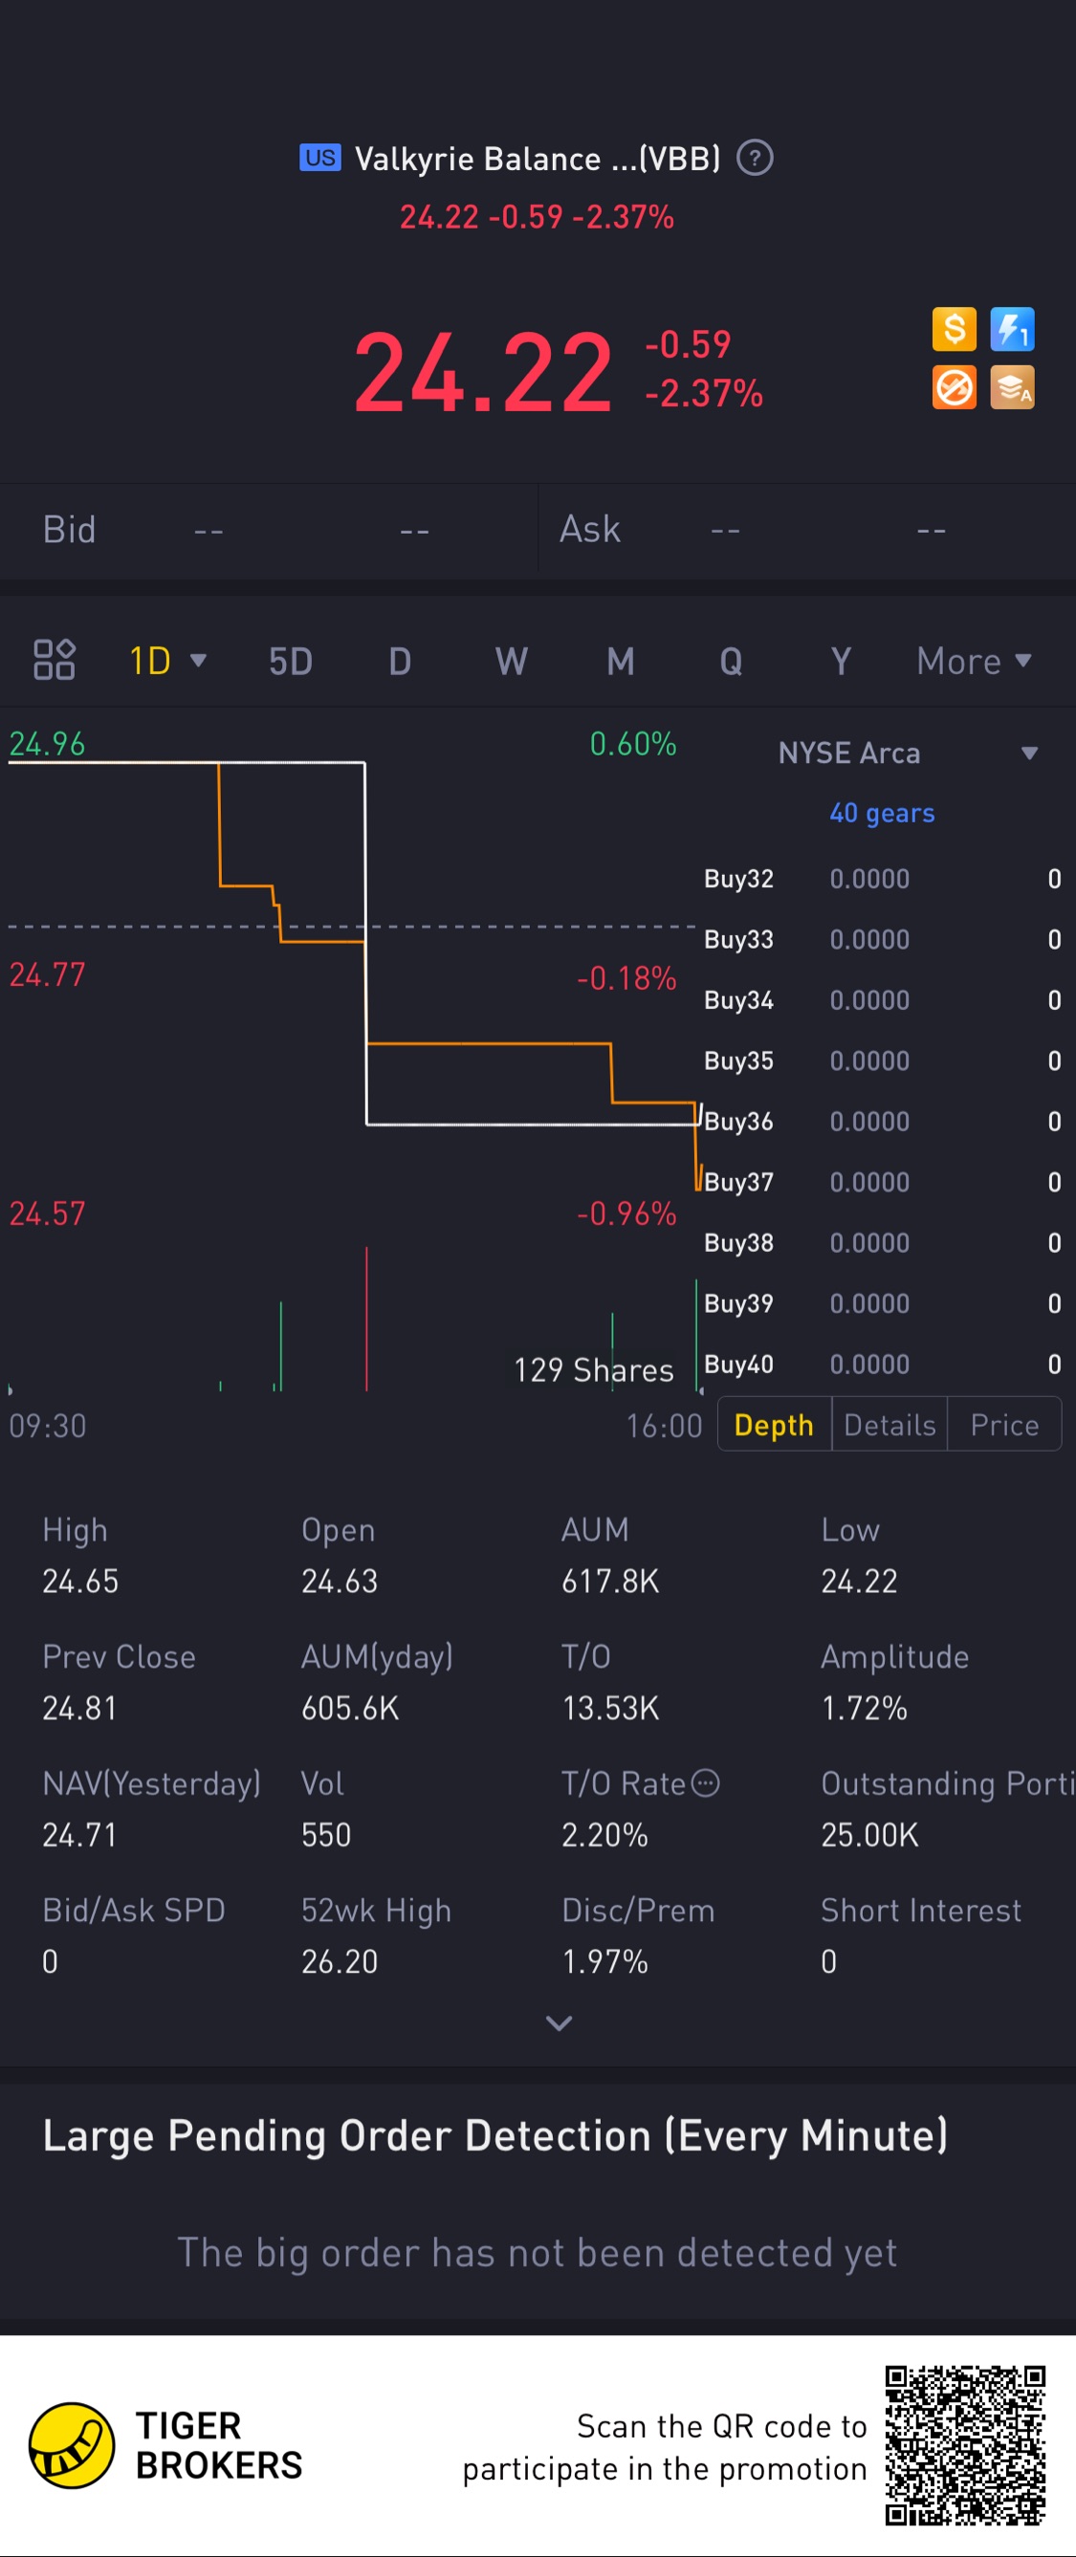Tap the Tiger Brokers logo
Viewport: 1076px width, 2557px height.
[x=72, y=2445]
